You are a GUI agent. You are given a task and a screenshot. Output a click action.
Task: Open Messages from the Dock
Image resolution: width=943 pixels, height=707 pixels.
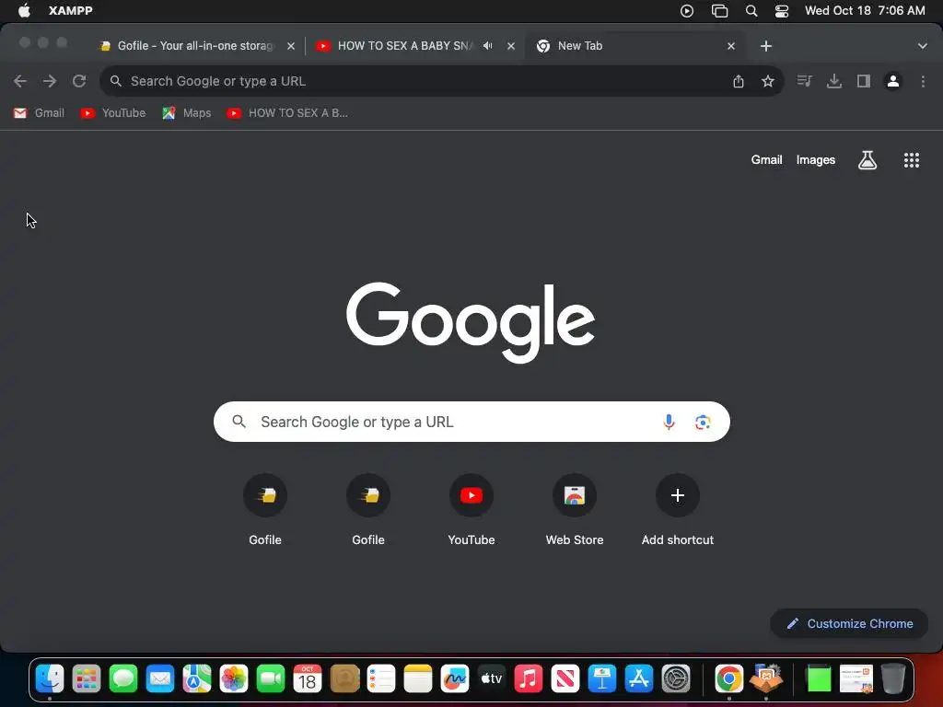(123, 679)
